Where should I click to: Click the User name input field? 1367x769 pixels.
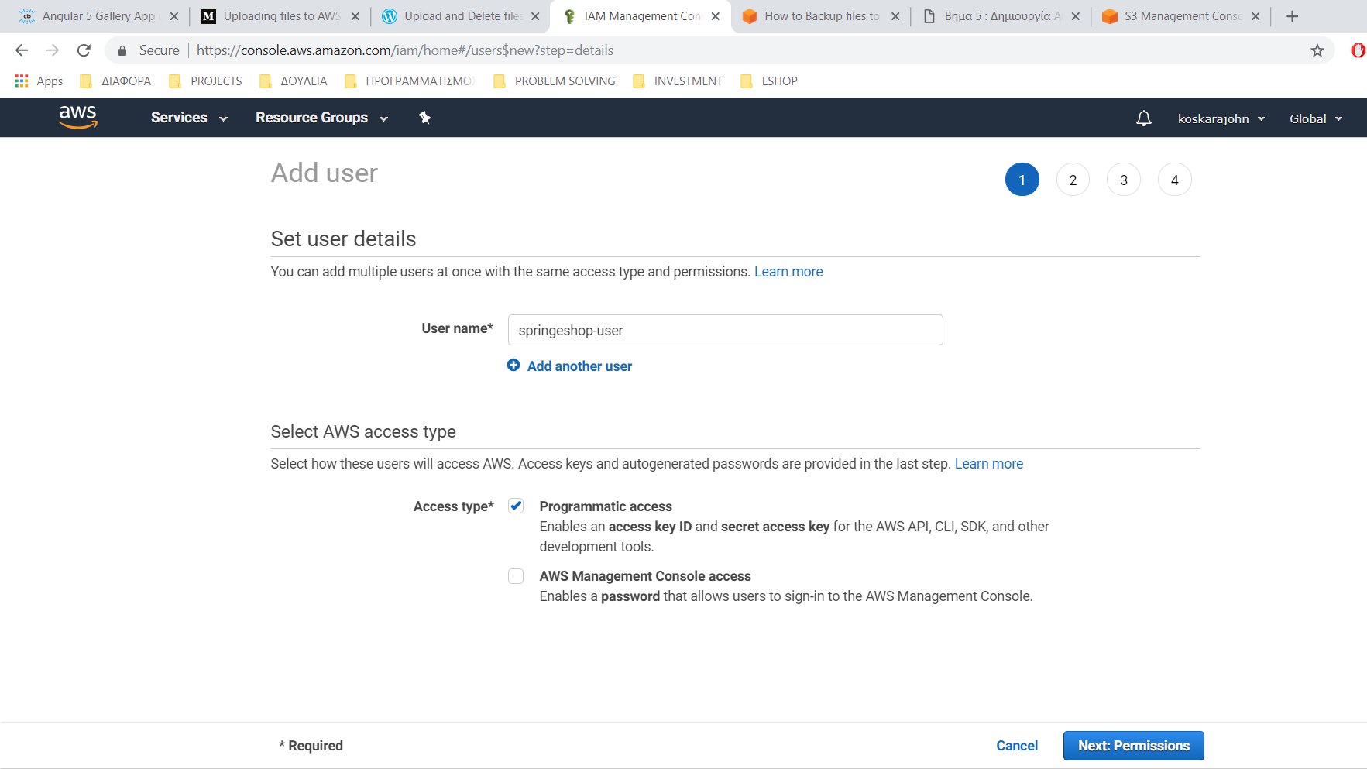pyautogui.click(x=725, y=330)
